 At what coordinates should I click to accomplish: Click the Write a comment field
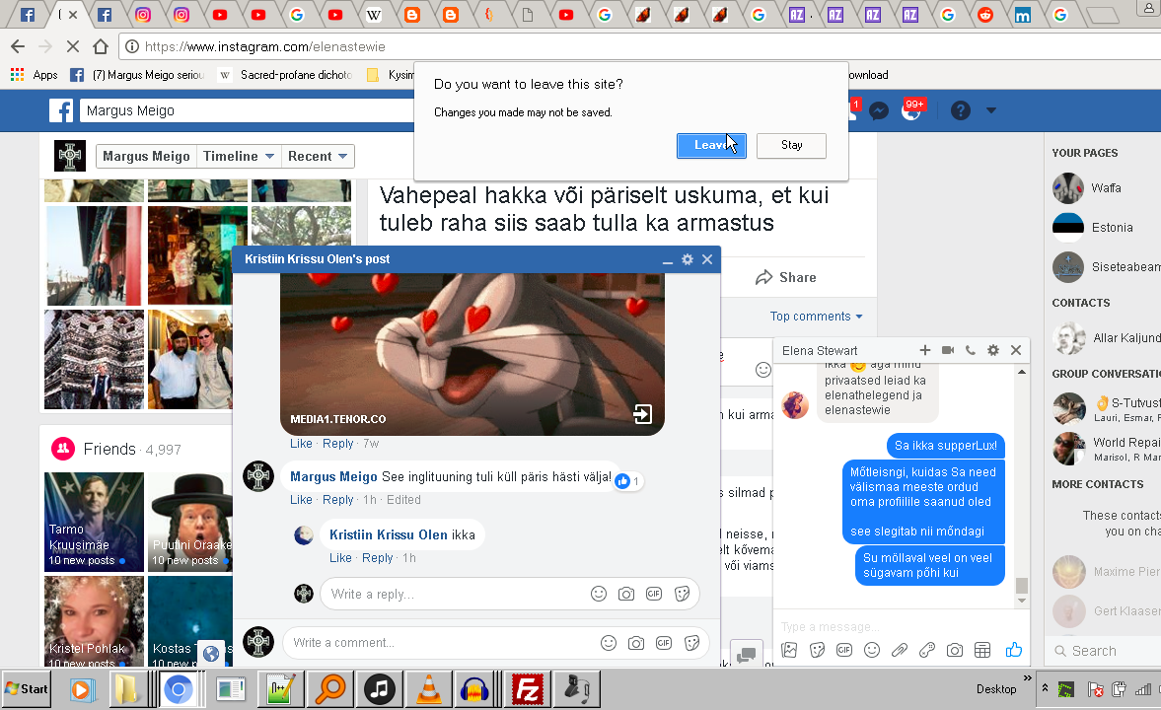coord(441,643)
